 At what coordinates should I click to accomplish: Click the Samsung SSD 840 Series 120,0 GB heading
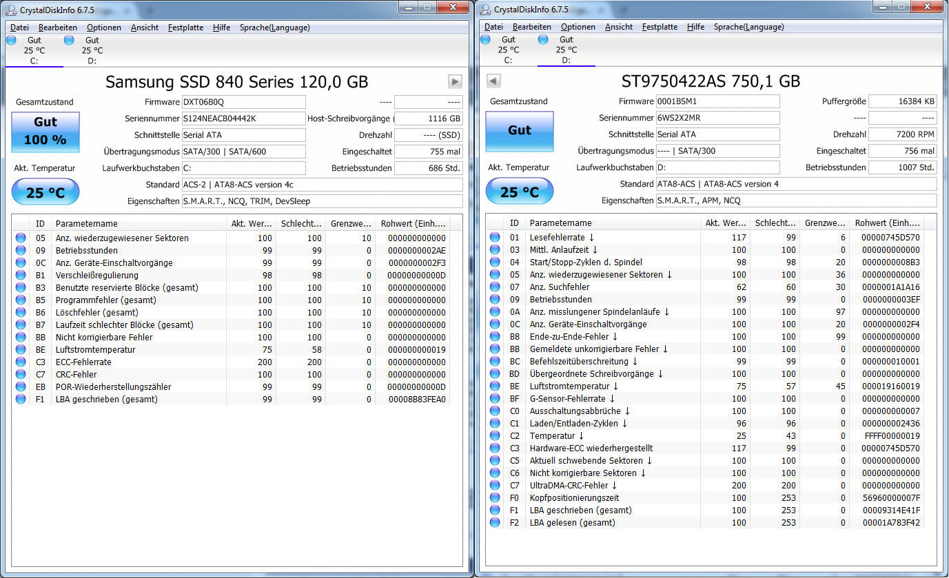[x=236, y=82]
